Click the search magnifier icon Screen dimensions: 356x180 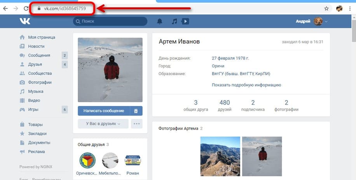[x=78, y=21]
